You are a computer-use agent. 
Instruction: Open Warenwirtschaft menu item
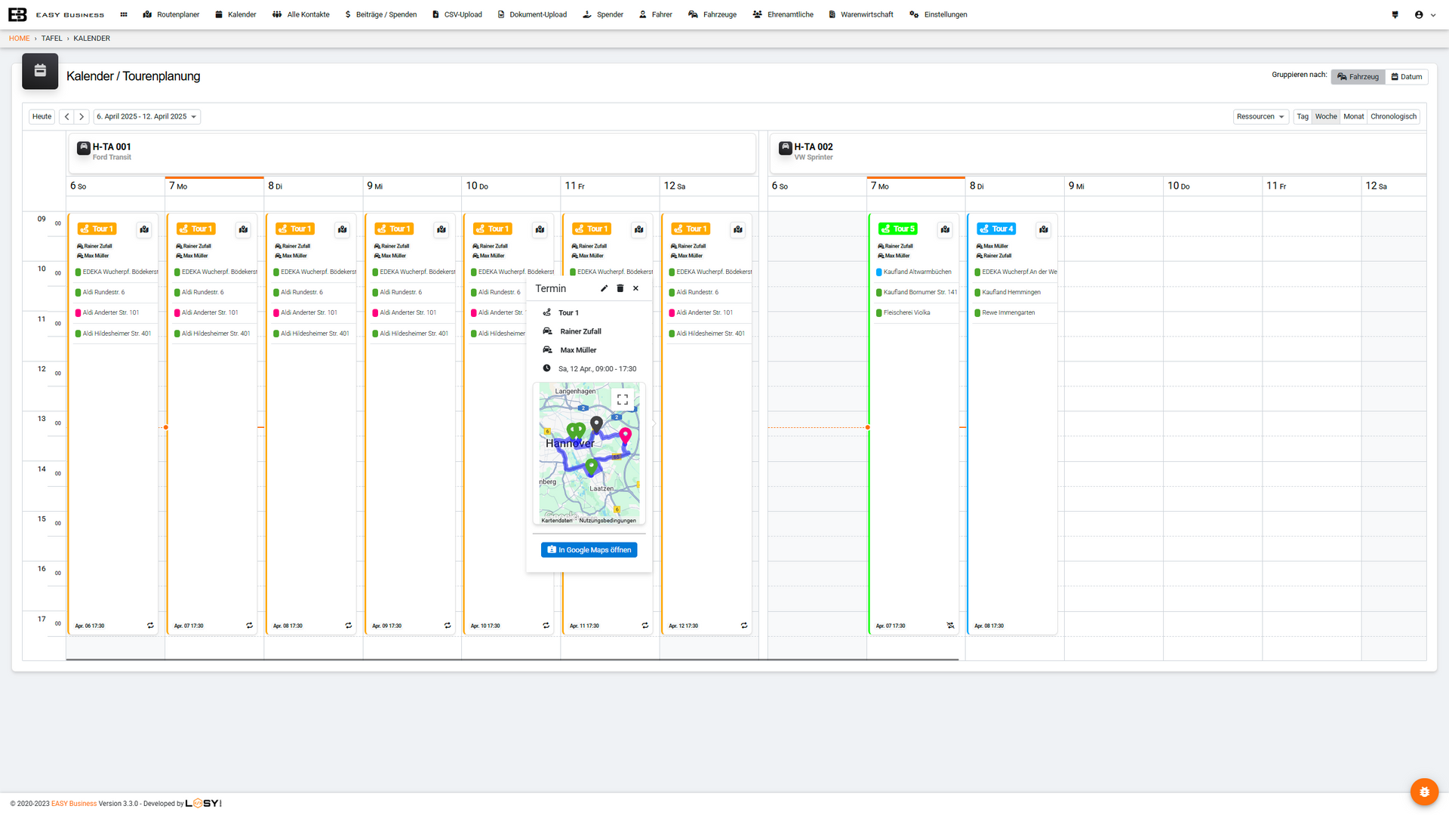pyautogui.click(x=861, y=14)
